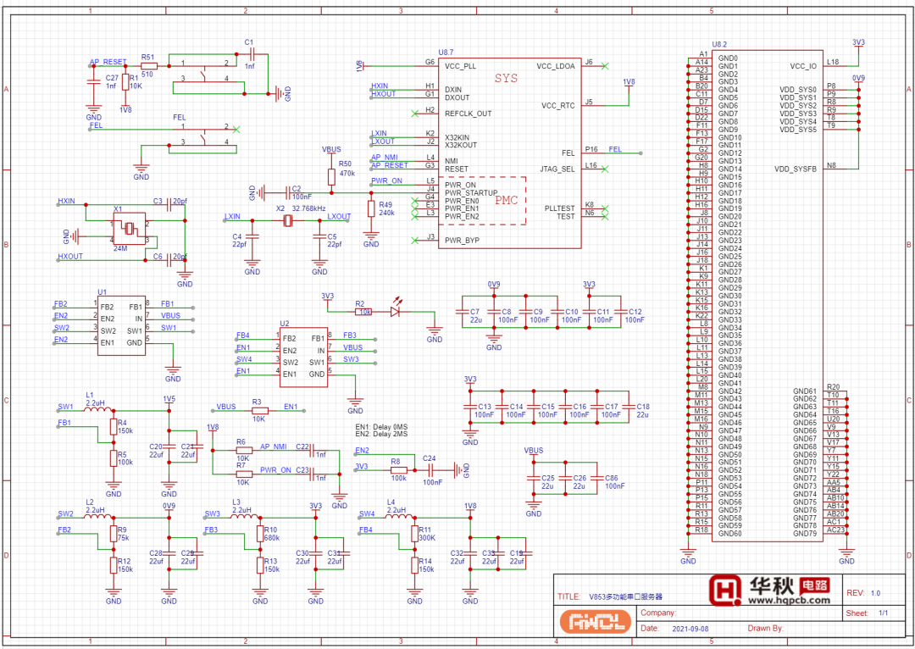Click the VCC_PLL pin label
The image size is (915, 649).
point(460,67)
